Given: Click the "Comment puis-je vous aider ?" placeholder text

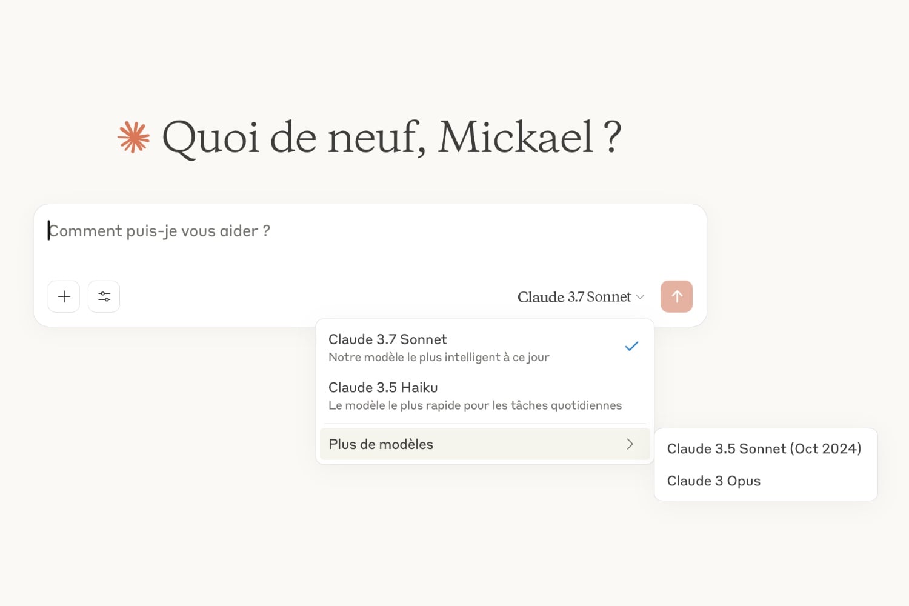Looking at the screenshot, I should [160, 231].
